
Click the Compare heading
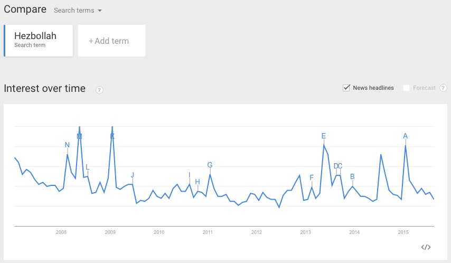tap(25, 10)
